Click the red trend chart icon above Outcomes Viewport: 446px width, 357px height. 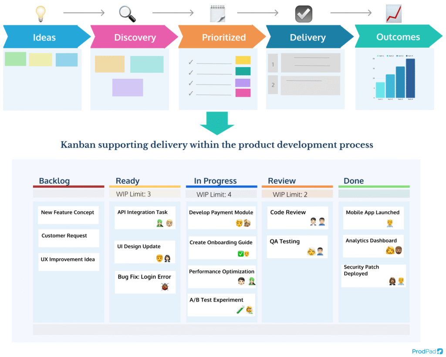pos(394,13)
